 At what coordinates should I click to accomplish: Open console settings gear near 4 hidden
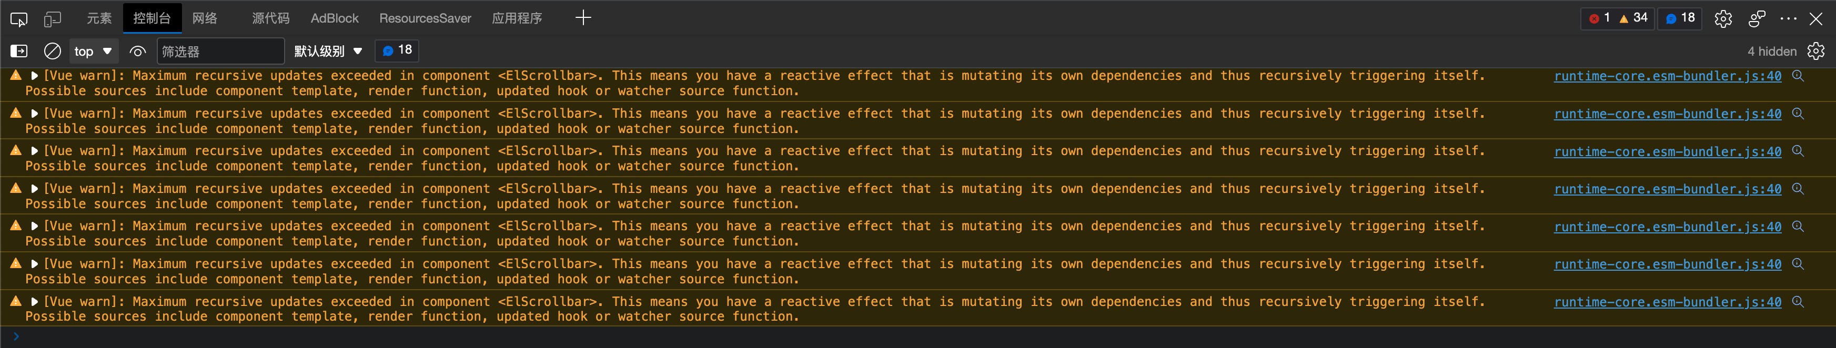pyautogui.click(x=1816, y=51)
